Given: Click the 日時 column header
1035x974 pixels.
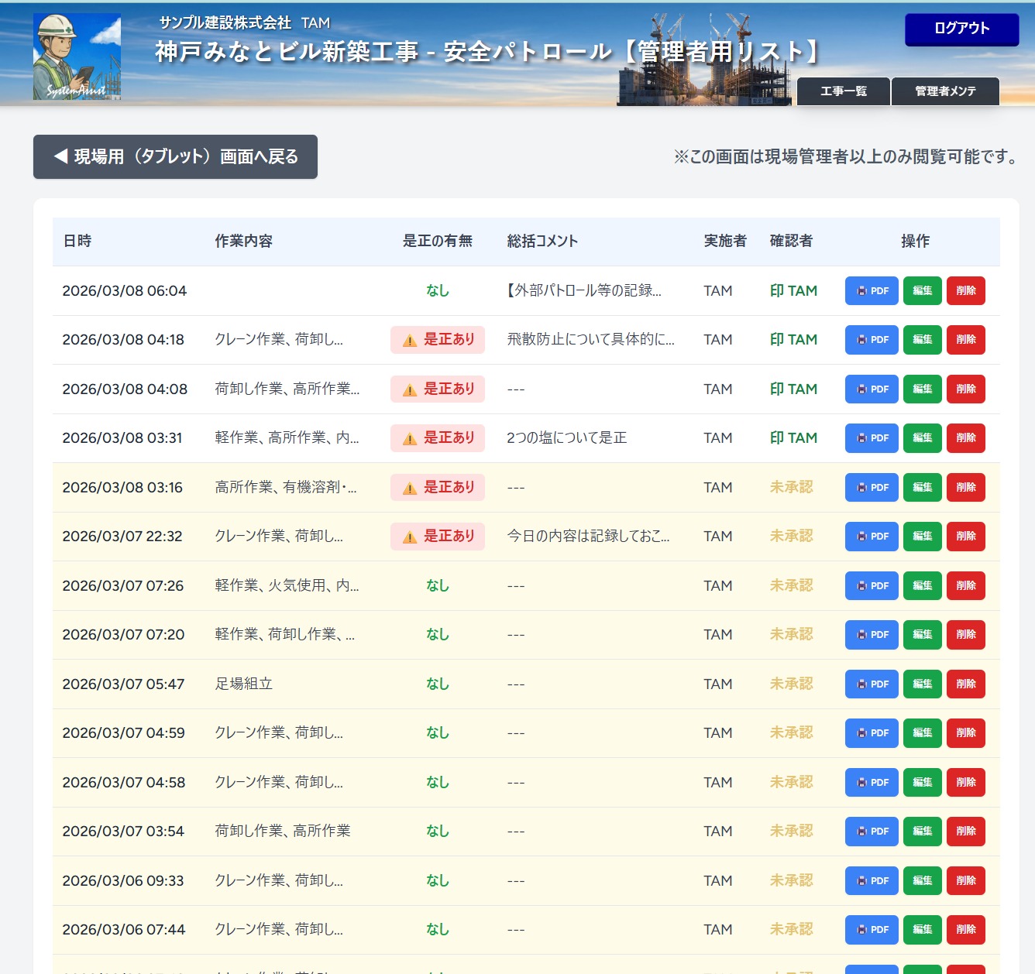Looking at the screenshot, I should (x=77, y=241).
